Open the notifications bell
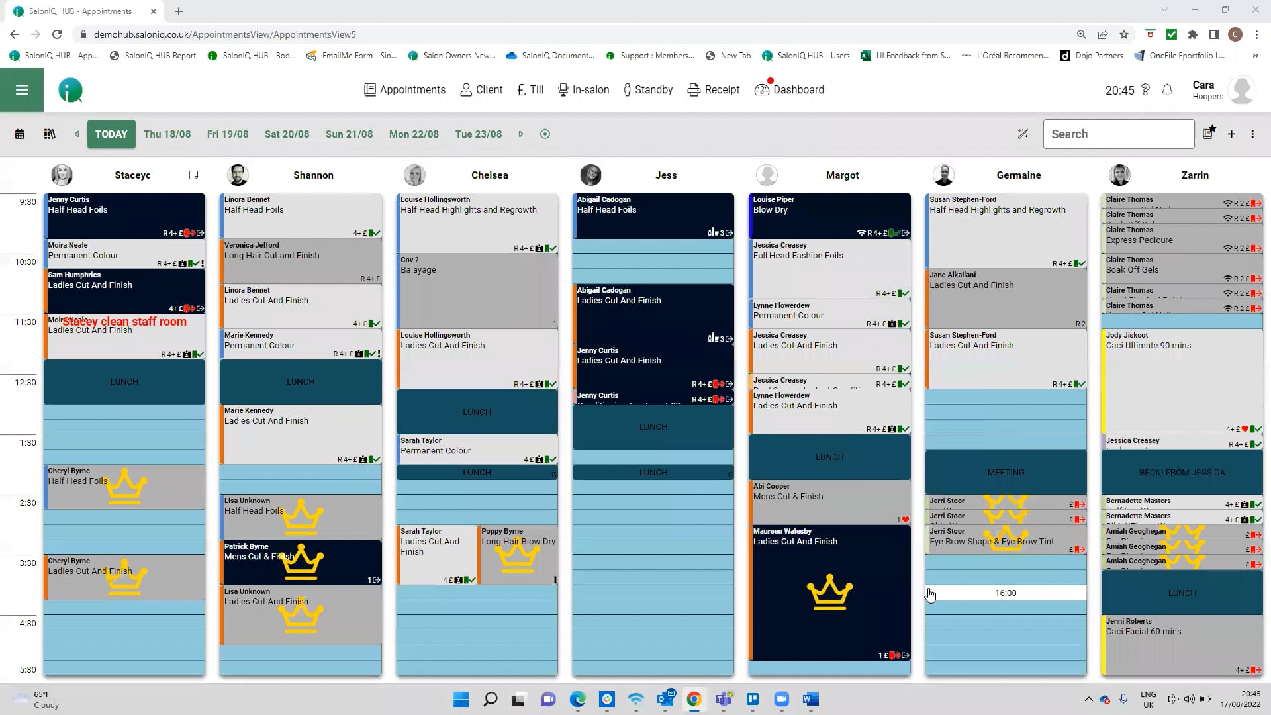This screenshot has width=1271, height=715. point(1167,90)
